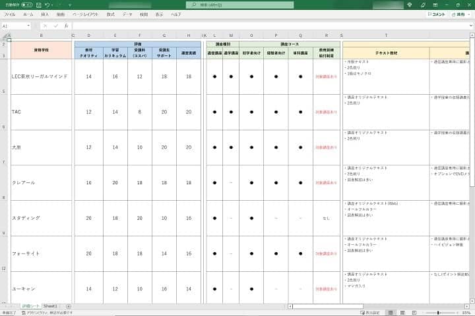Click the Select All corner triangle

(x=5, y=36)
